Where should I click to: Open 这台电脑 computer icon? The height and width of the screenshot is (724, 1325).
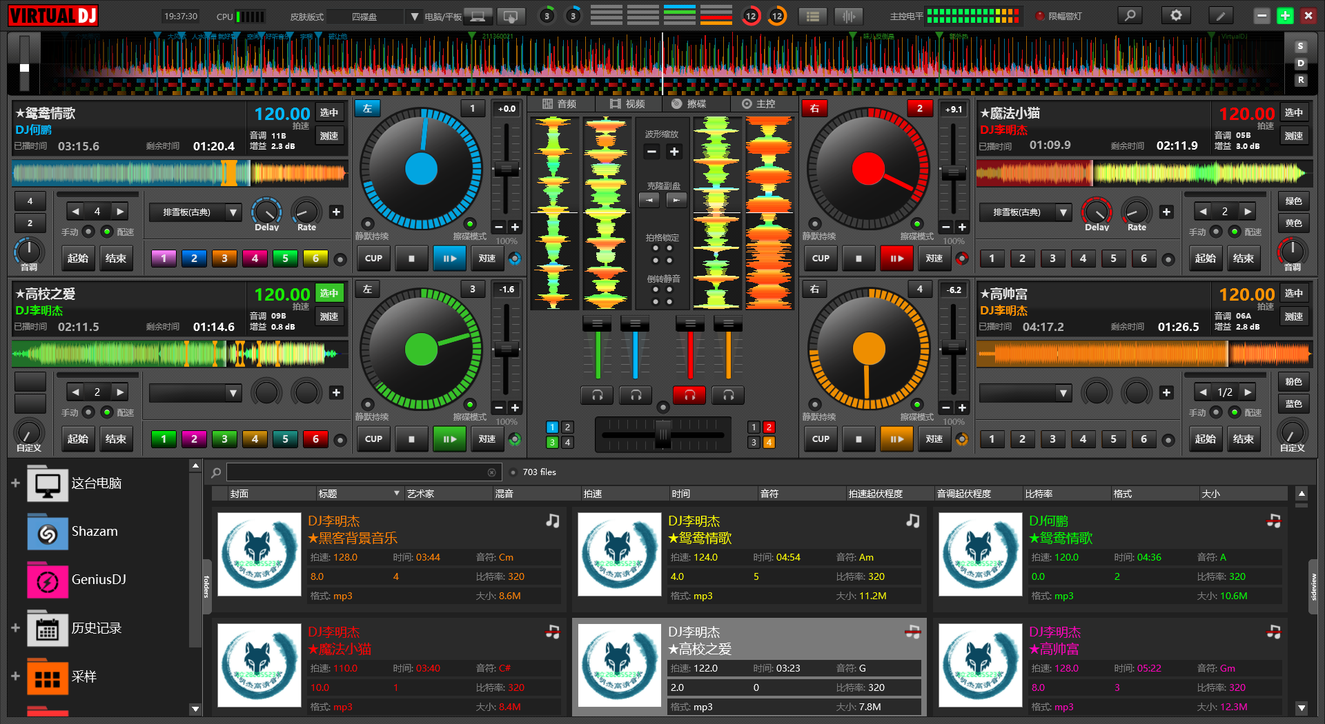click(x=48, y=484)
